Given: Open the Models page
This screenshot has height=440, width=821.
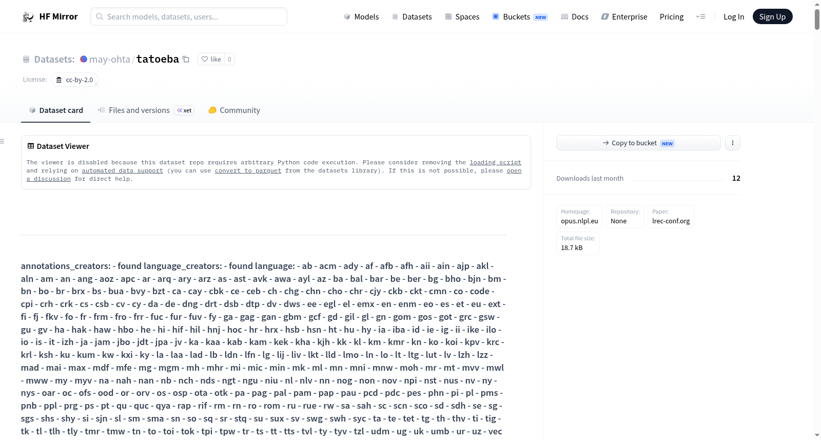Looking at the screenshot, I should pos(361,17).
